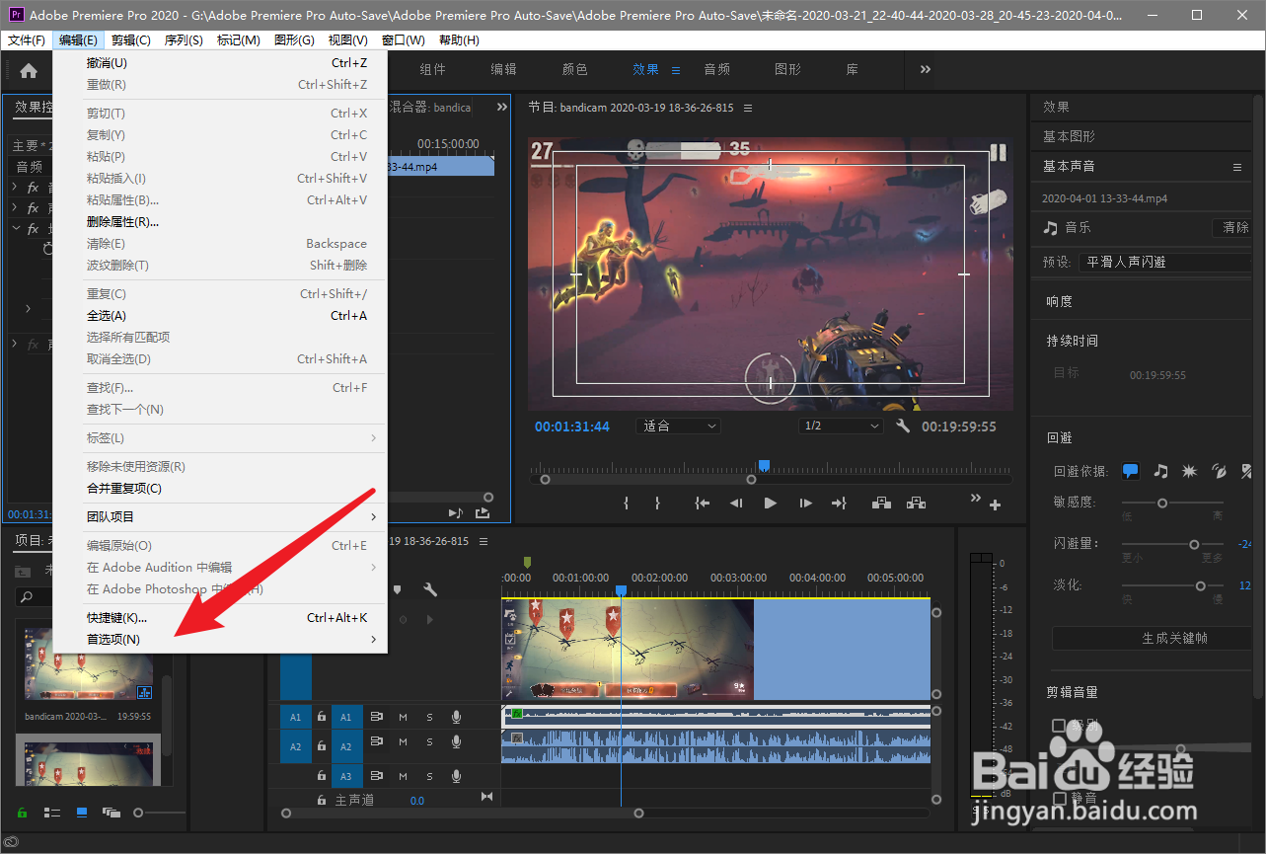1266x854 pixels.
Task: Expand the 首选项(N) submenu
Action: 220,640
